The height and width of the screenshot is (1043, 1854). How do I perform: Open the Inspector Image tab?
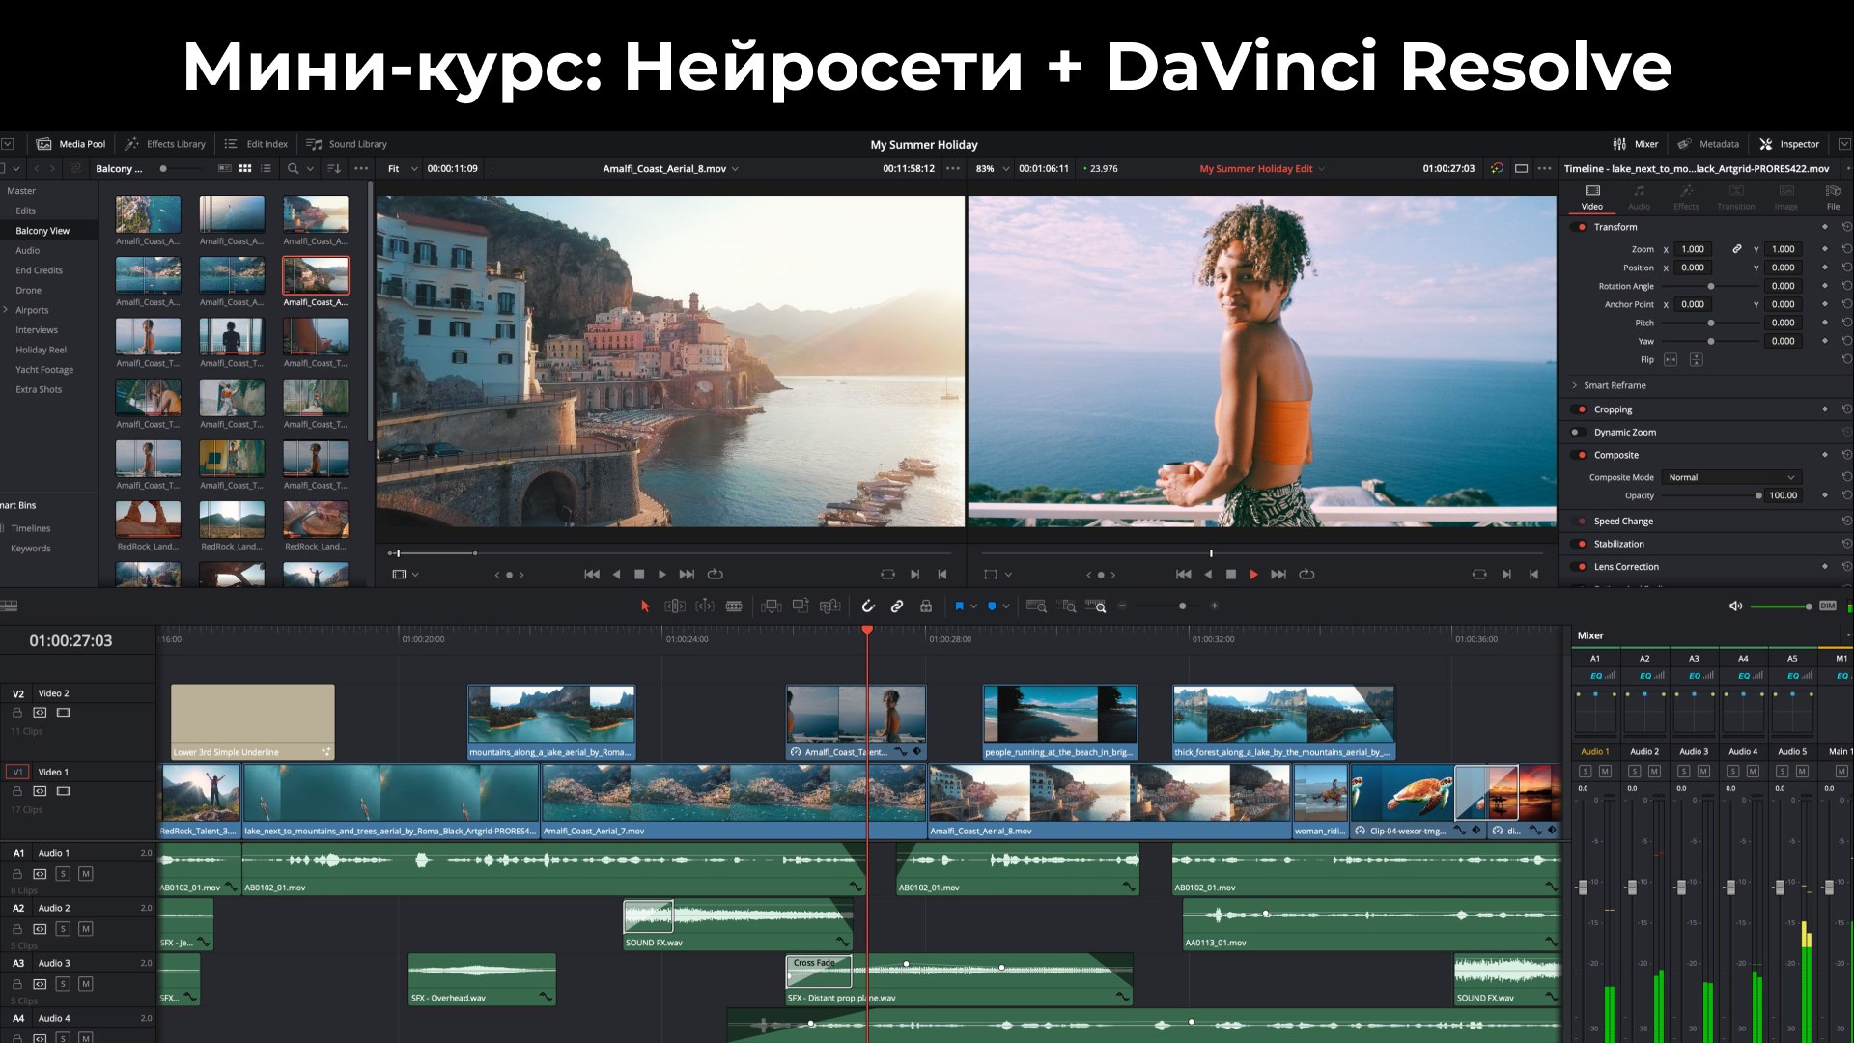click(1786, 197)
